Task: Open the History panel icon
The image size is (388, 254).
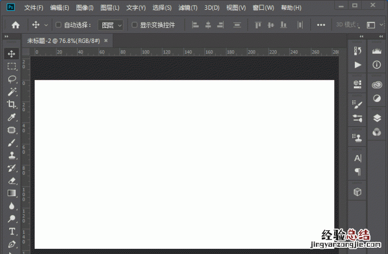Action: point(357,51)
